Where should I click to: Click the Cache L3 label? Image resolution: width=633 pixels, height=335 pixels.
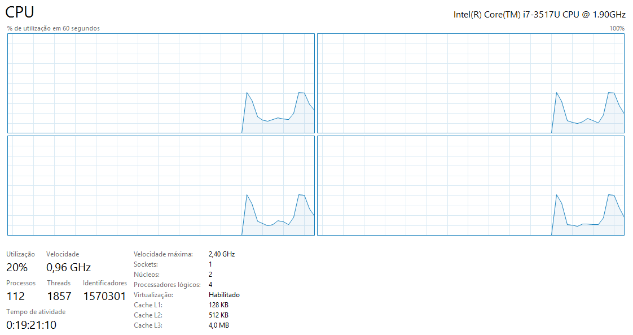tap(148, 325)
